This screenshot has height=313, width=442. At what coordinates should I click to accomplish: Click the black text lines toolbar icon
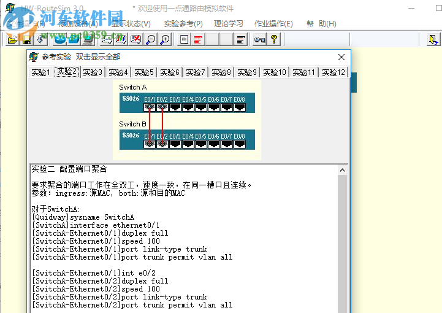[241, 39]
